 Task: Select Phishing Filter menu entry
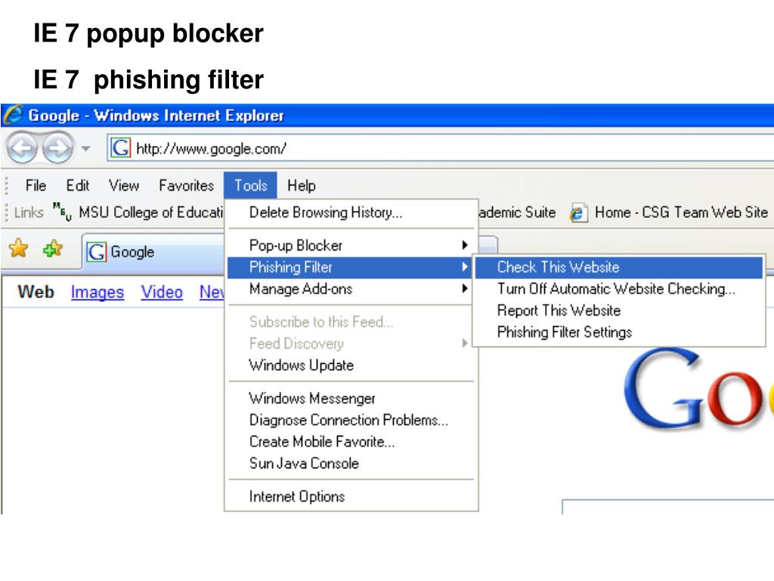tap(351, 267)
